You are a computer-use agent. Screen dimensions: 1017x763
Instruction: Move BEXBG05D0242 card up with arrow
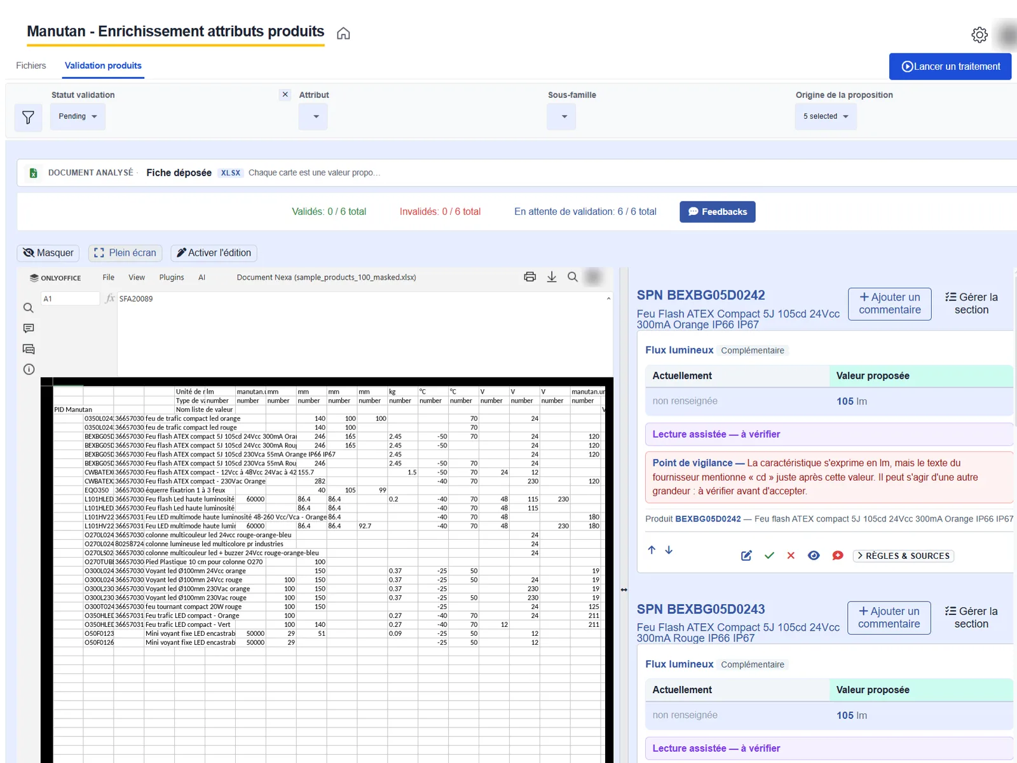click(652, 550)
